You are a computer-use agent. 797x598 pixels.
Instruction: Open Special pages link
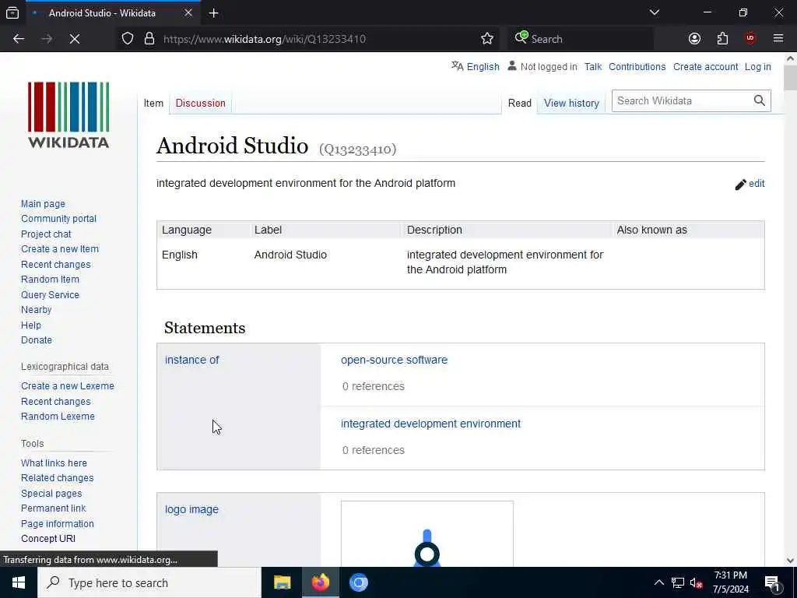point(51,493)
